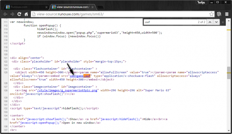Click the "</script>" tag on line 117

(x=18, y=43)
